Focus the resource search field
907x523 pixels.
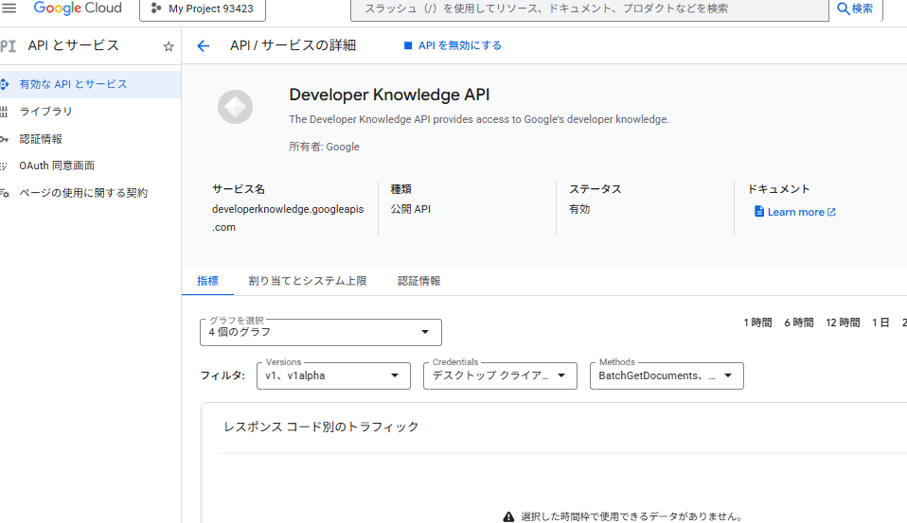point(590,9)
